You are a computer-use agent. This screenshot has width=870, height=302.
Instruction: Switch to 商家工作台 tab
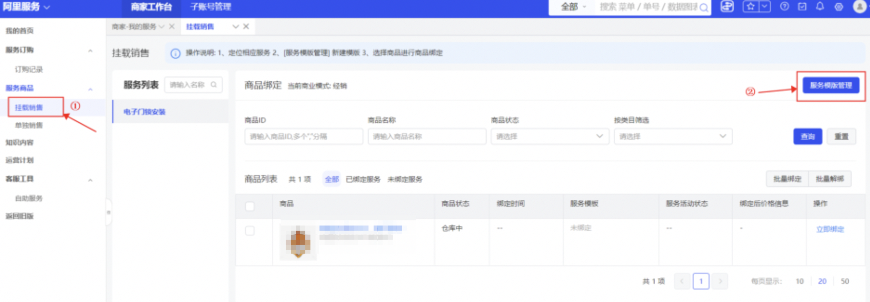click(x=151, y=7)
